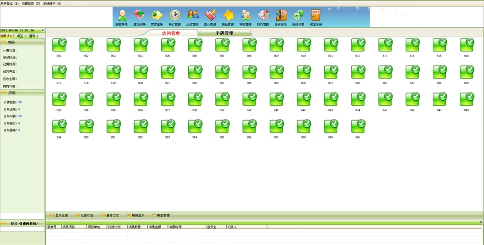Click the 打折比例 column header
484x245 pixels.
(x=117, y=227)
